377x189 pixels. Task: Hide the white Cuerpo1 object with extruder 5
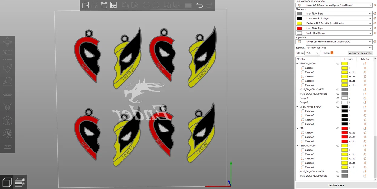click(338, 98)
